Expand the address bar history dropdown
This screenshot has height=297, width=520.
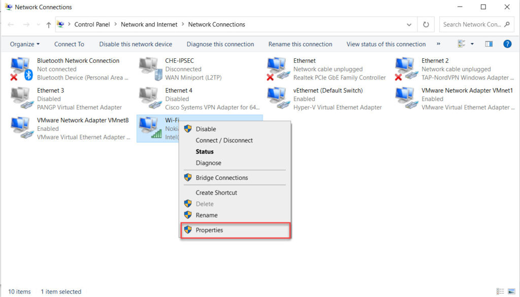pyautogui.click(x=409, y=24)
